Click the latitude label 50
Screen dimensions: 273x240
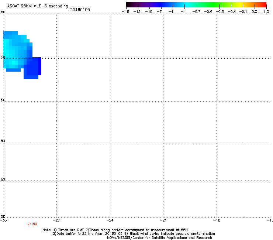click(x=3, y=217)
